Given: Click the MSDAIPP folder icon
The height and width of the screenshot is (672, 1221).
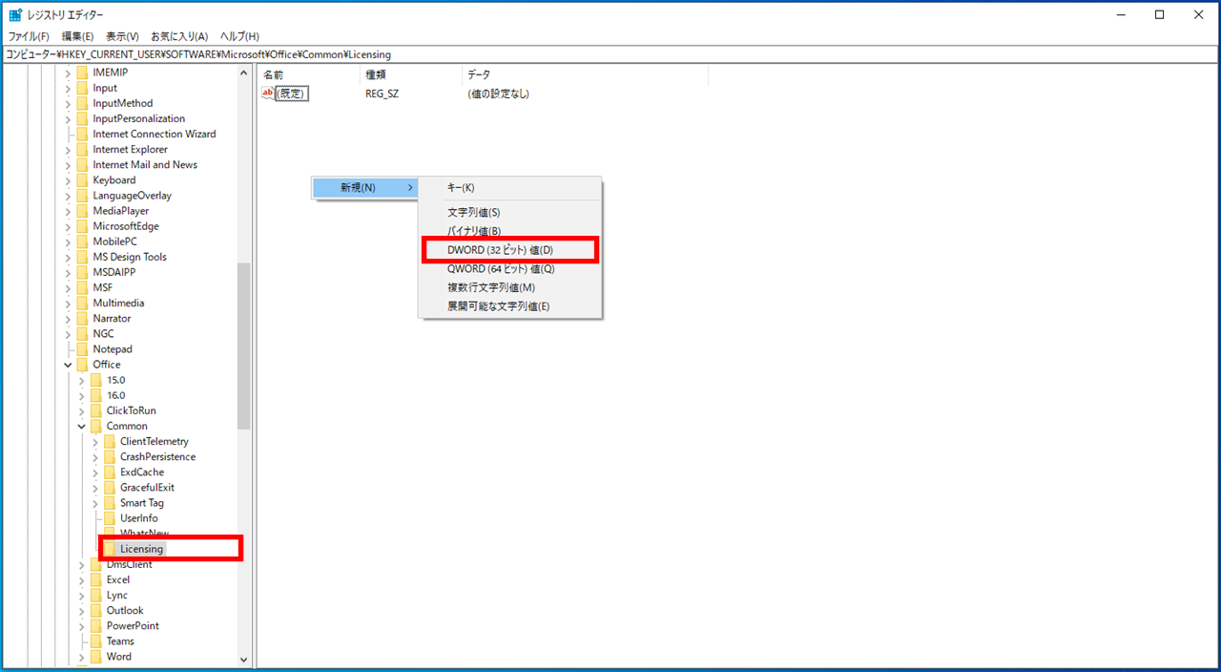Looking at the screenshot, I should tap(82, 272).
